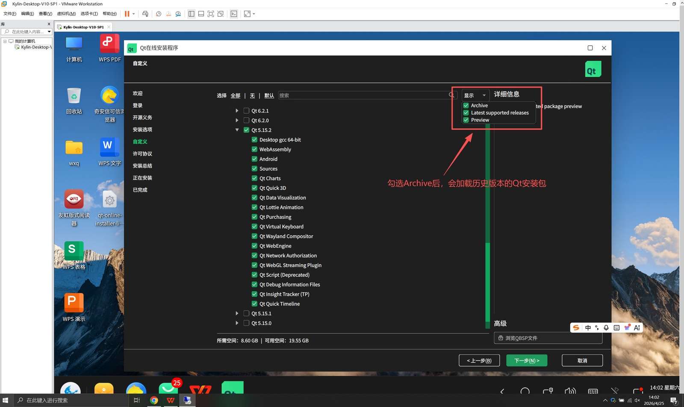Click VMware send Ctrl+Alt+Del toolbar icon
This screenshot has height=407, width=684.
coord(145,14)
